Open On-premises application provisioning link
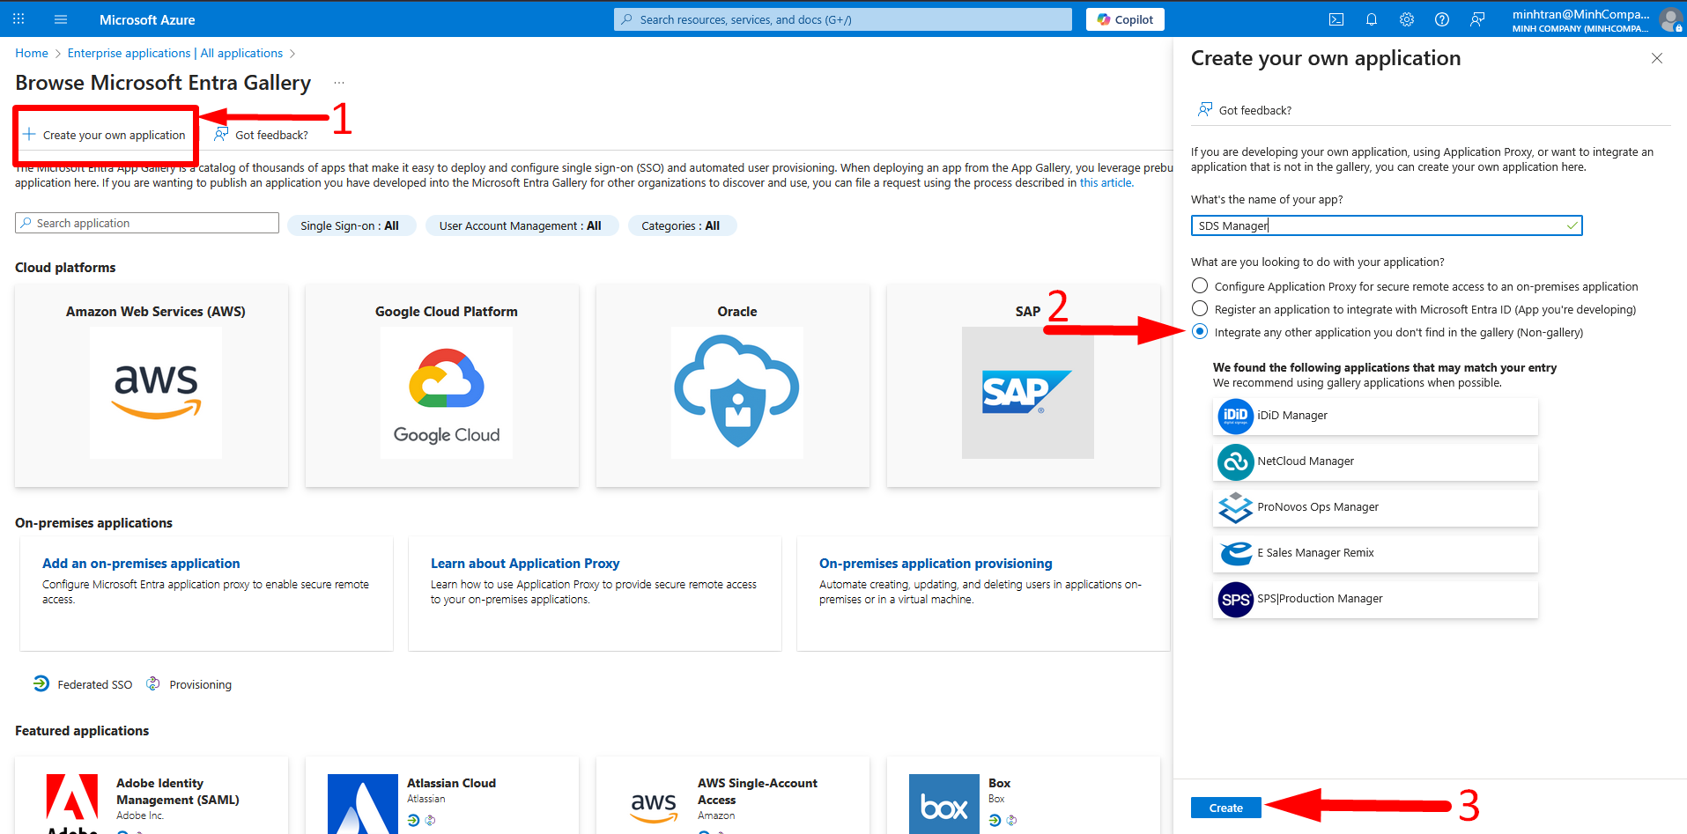 pyautogui.click(x=936, y=564)
